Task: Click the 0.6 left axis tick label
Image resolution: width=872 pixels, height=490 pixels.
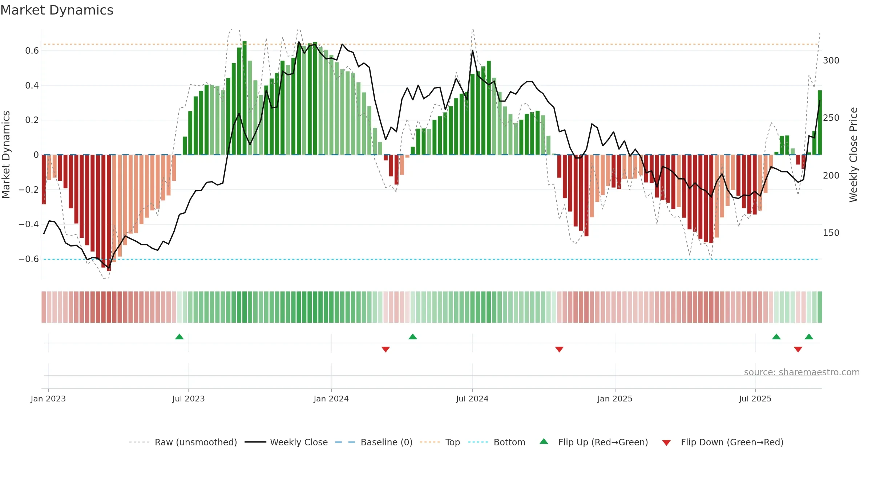Action: (32, 51)
